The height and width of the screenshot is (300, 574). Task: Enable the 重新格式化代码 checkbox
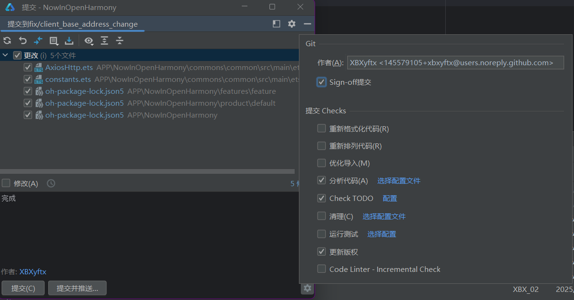coord(322,129)
